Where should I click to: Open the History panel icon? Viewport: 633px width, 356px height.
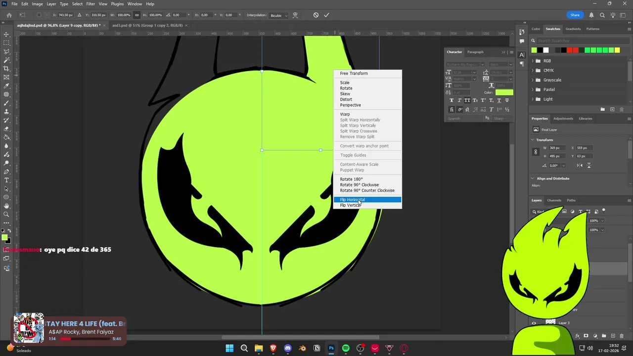(522, 32)
